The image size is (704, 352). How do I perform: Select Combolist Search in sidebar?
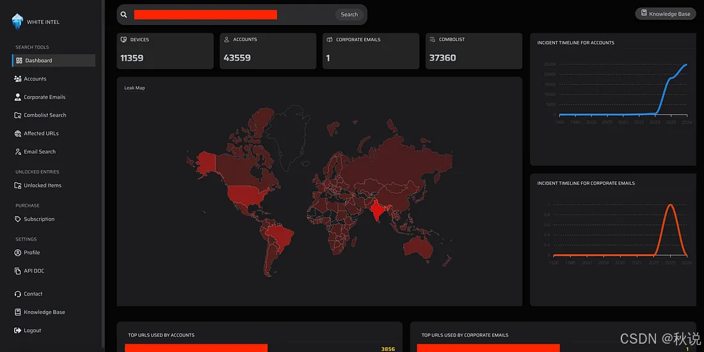point(45,115)
